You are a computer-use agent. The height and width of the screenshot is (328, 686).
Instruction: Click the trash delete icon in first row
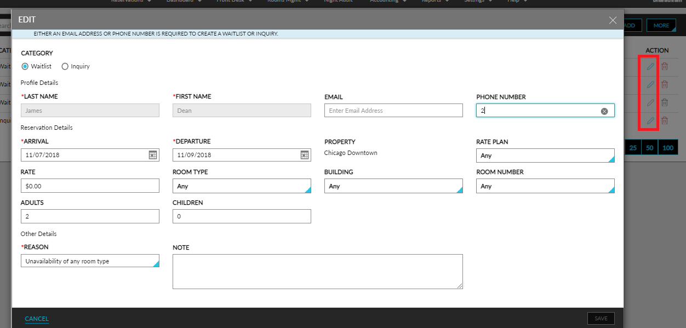[x=665, y=67]
